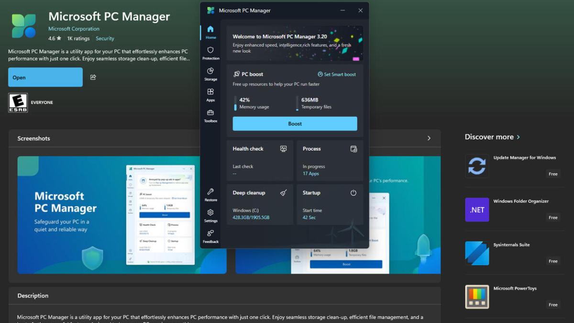Click the Microsoft PC Manager Store app logo
574x323 pixels.
pyautogui.click(x=24, y=26)
